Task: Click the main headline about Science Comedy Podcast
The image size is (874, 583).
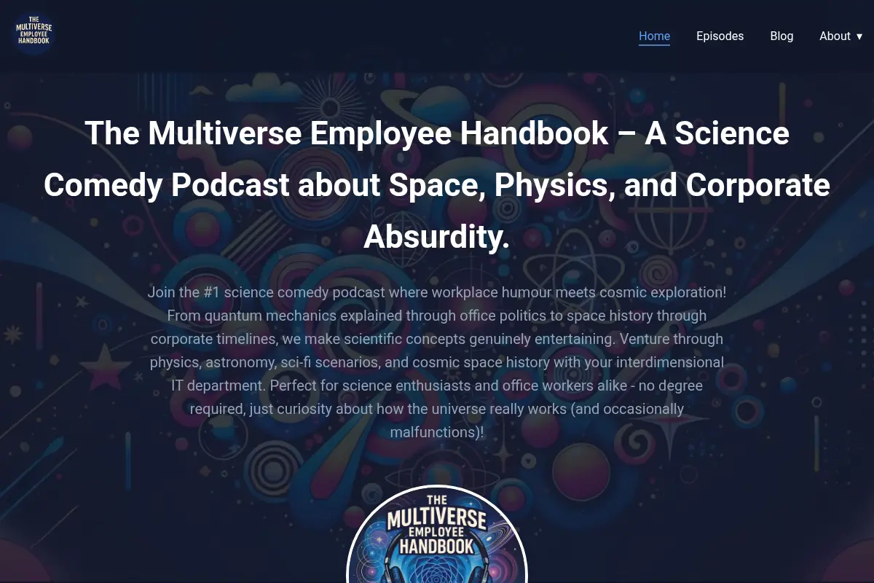Action: 437,185
